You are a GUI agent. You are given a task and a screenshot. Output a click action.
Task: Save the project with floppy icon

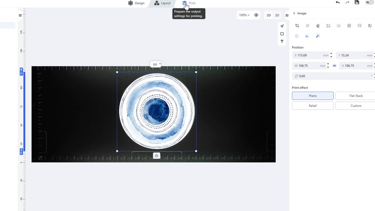(x=357, y=3)
